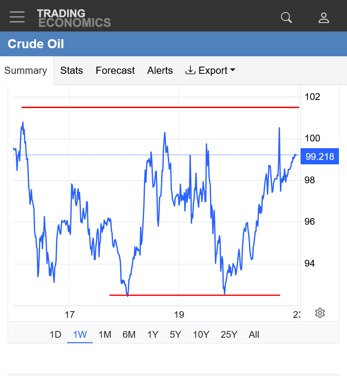The height and width of the screenshot is (376, 347).
Task: Select the 1W time range
Action: [80, 335]
